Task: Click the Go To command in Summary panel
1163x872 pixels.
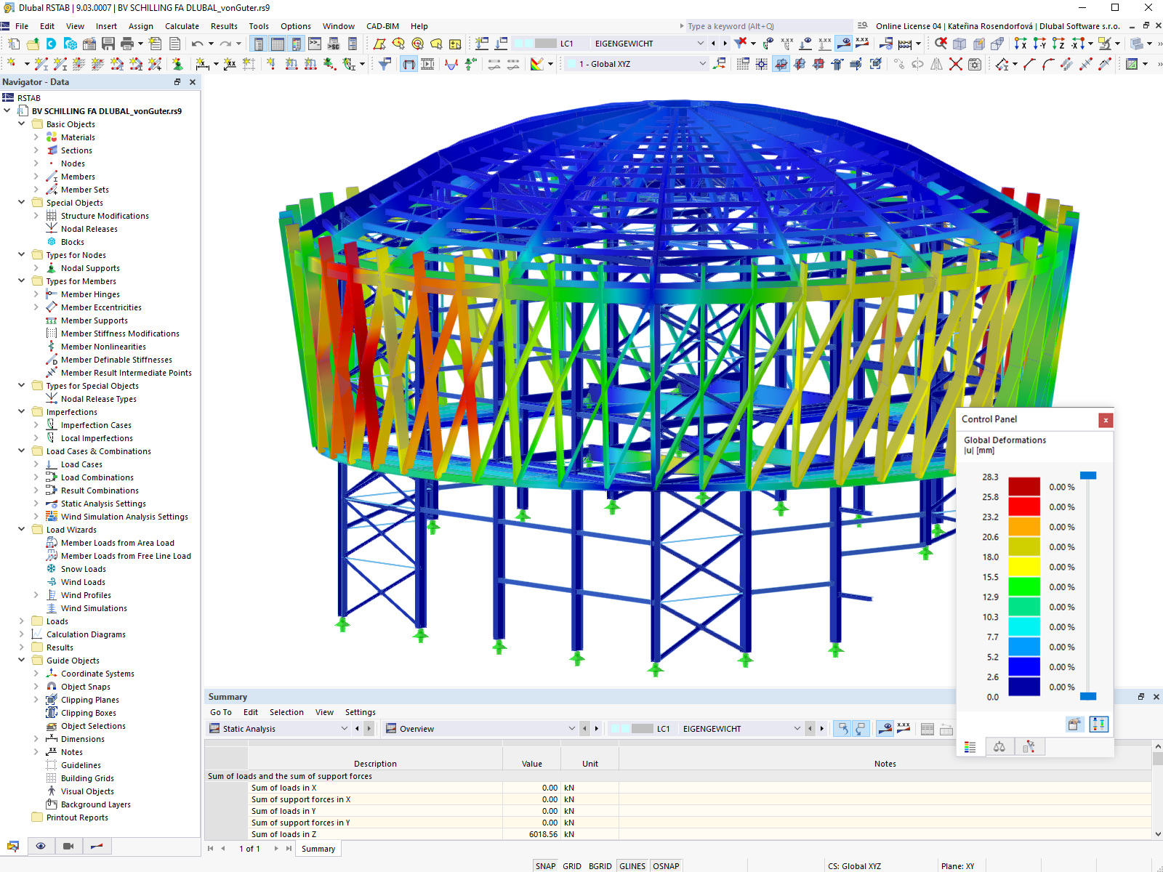Action: pyautogui.click(x=220, y=712)
